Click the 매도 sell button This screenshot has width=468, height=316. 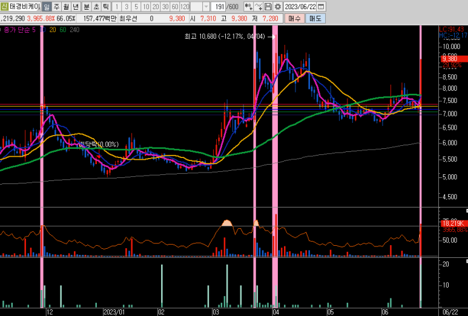315,19
